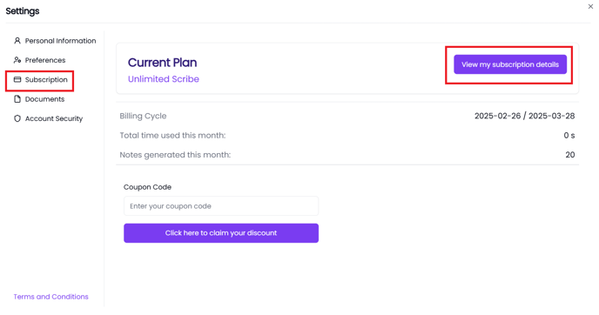Click here to claim your discount

click(221, 233)
